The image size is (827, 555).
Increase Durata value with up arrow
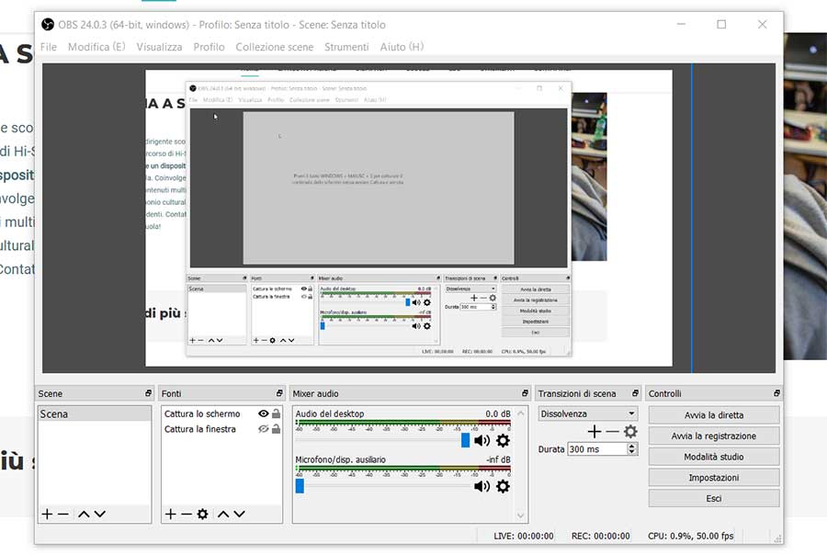click(x=632, y=447)
